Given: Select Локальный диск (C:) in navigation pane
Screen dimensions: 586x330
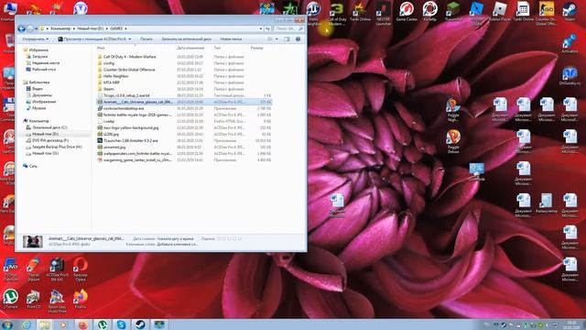Looking at the screenshot, I should coord(49,127).
